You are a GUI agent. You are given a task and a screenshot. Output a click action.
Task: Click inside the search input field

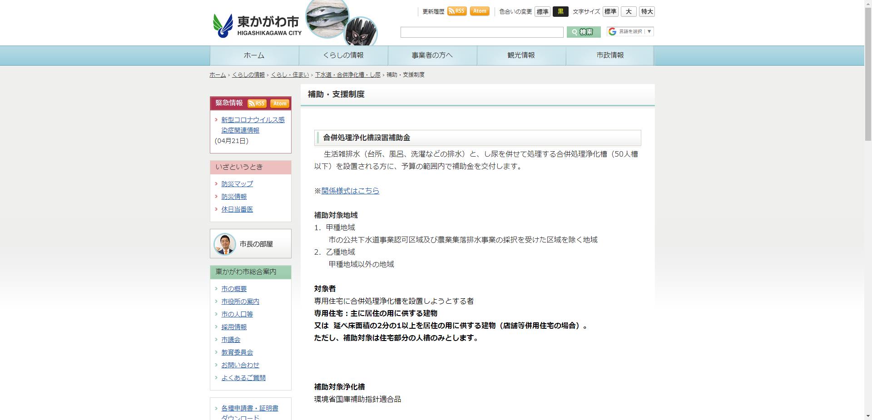481,32
